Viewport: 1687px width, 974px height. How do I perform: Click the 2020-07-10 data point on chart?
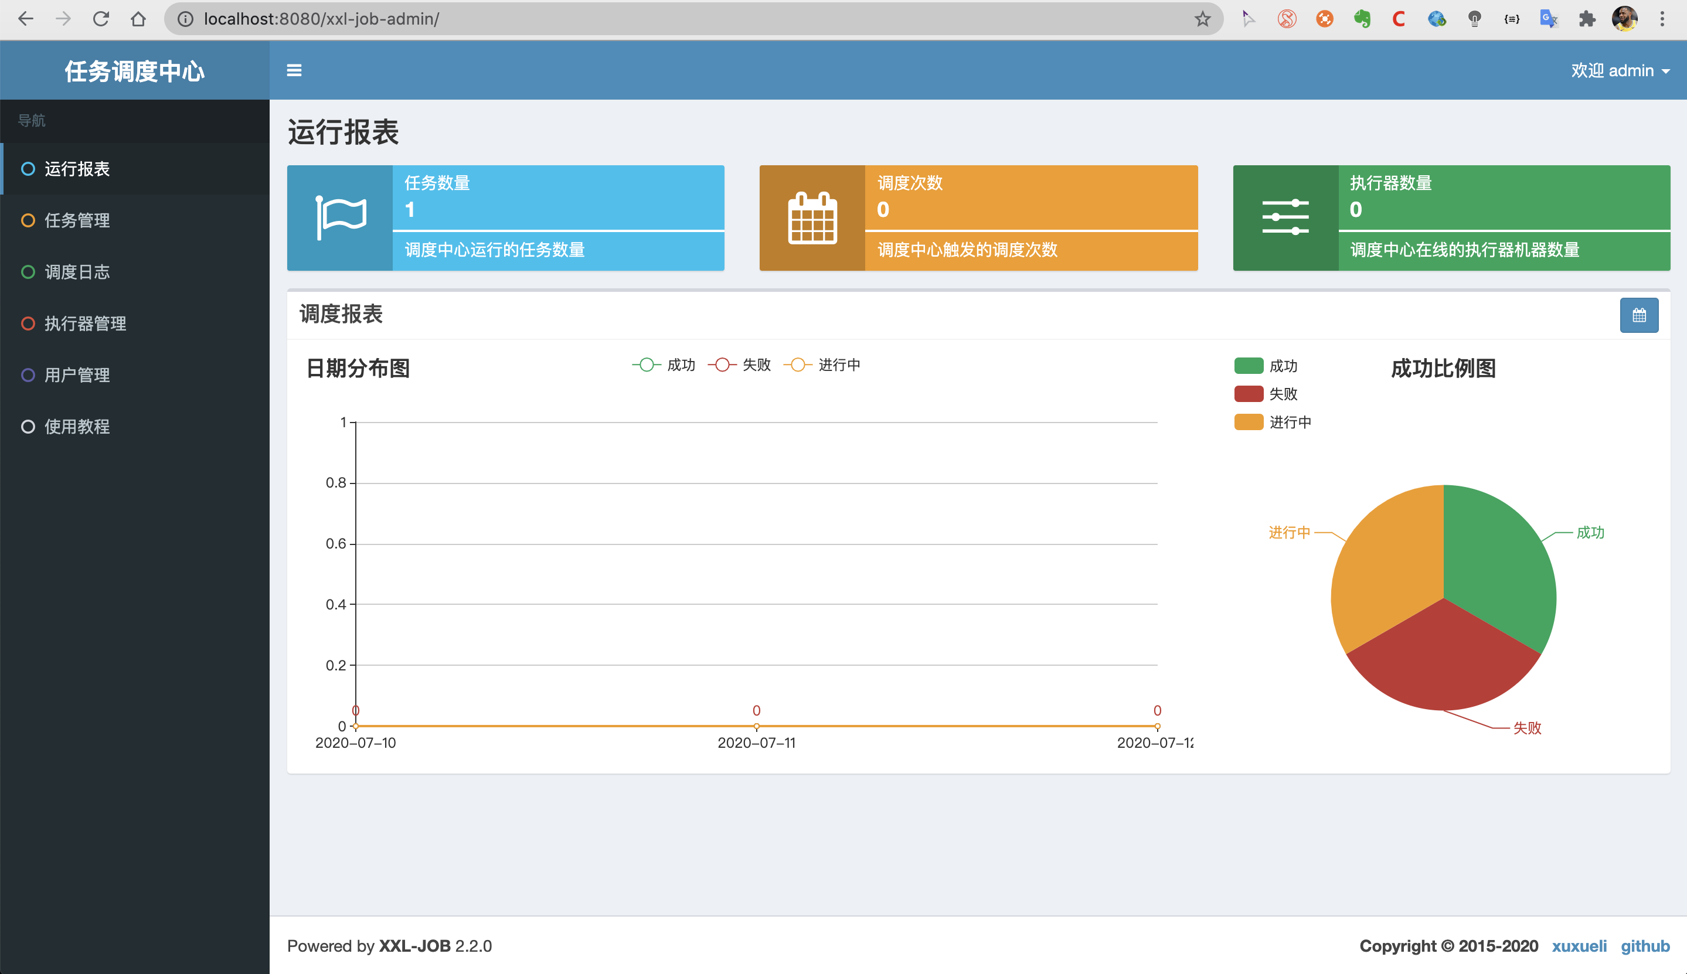[x=356, y=727]
